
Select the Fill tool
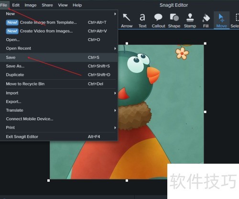206,21
